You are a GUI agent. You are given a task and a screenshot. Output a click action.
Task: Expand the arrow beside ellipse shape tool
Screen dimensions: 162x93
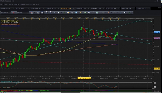117,13
